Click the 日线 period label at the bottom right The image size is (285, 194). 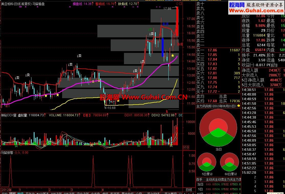tap(189, 190)
